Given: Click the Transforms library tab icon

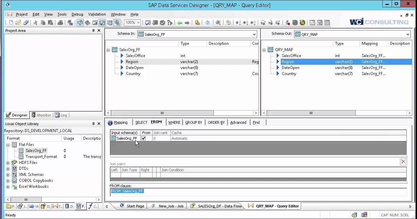Looking at the screenshot, I should coord(57,206).
